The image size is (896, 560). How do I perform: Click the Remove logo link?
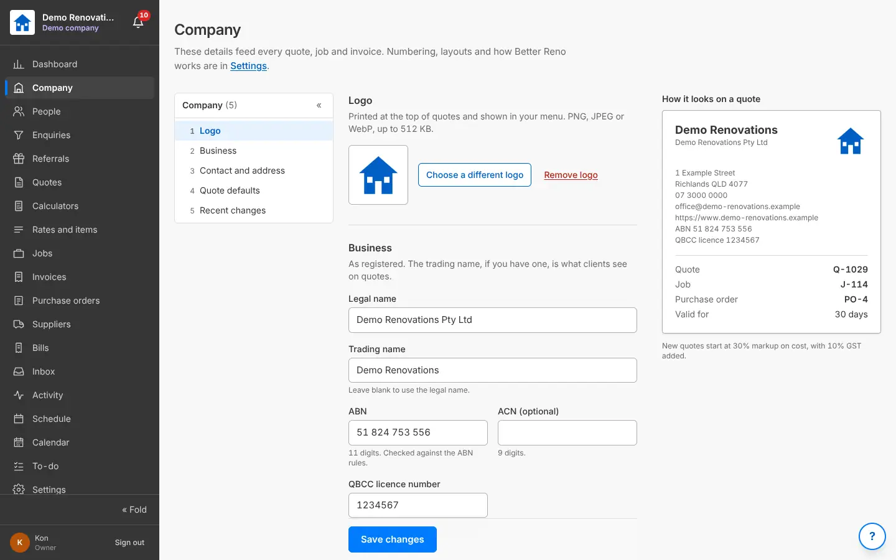(x=571, y=175)
